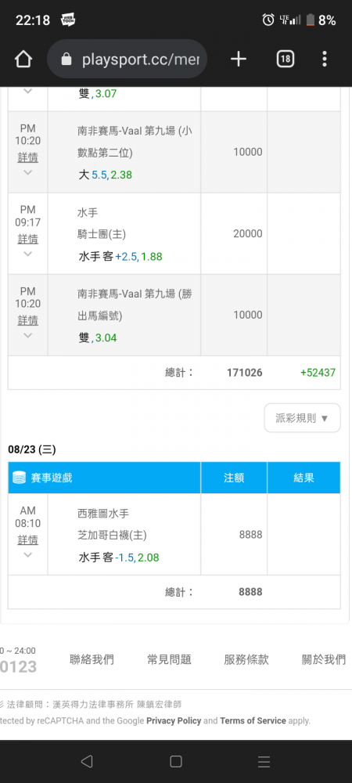Image resolution: width=352 pixels, height=783 pixels.
Task: Expand details chevron for 西雅圖水手 bet
Action: [x=28, y=555]
